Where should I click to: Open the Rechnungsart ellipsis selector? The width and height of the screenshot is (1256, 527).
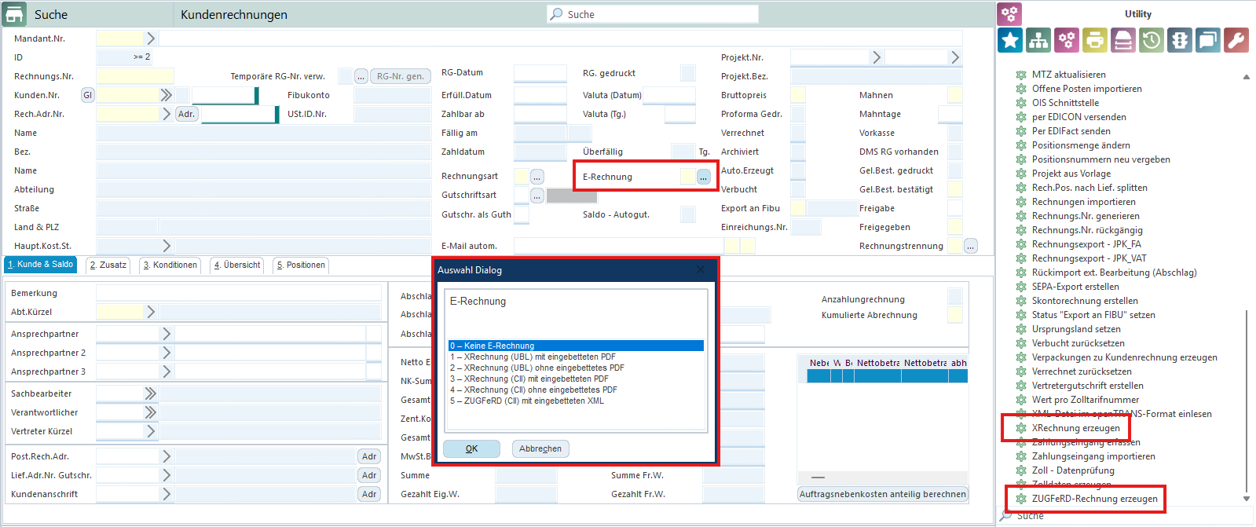pos(536,177)
